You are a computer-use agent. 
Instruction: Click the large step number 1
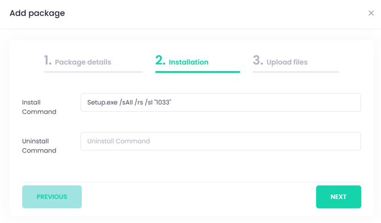(x=48, y=60)
